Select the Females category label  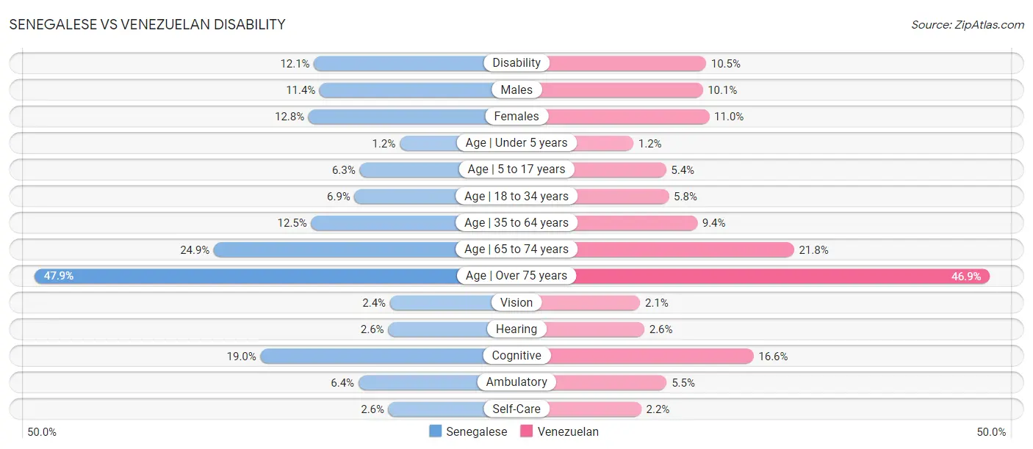516,116
